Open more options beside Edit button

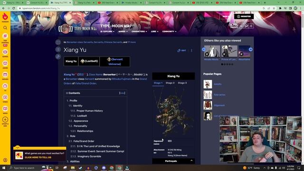click(x=191, y=51)
